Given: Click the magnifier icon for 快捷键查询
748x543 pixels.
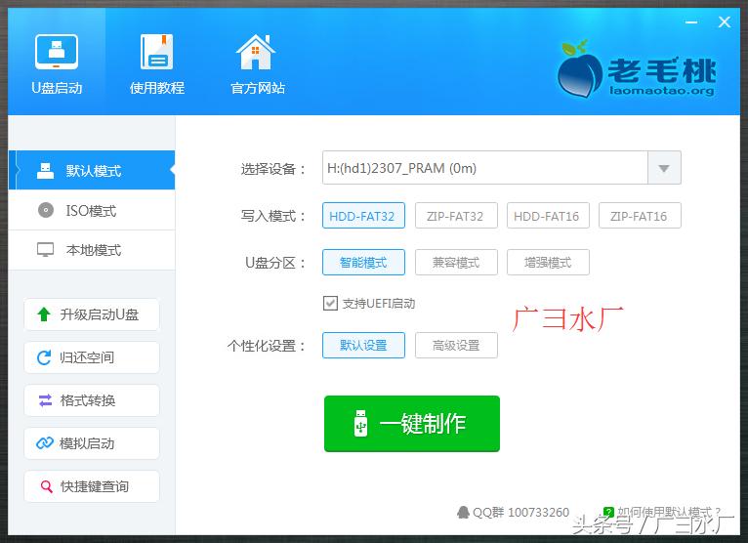Looking at the screenshot, I should 46,486.
